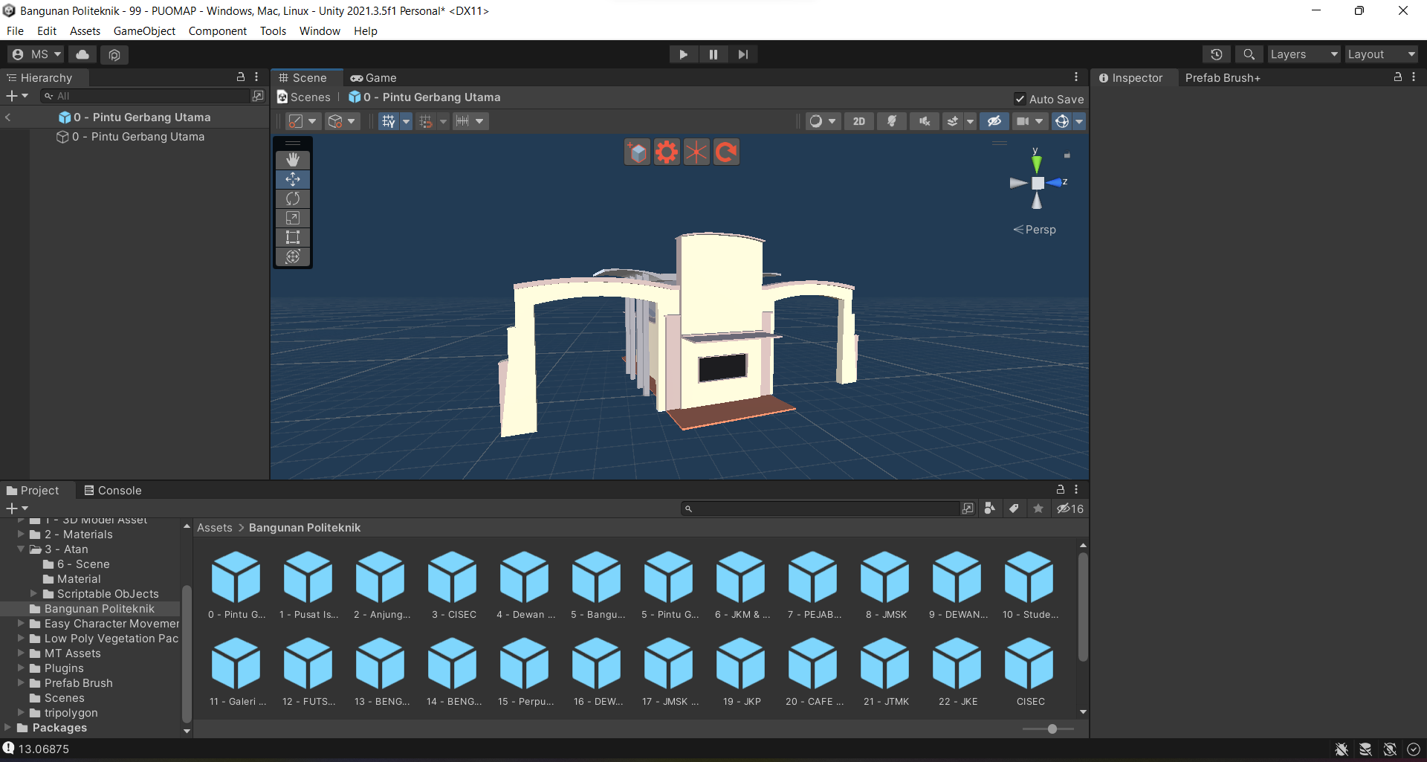
Task: Toggle 2D view mode
Action: coord(858,121)
